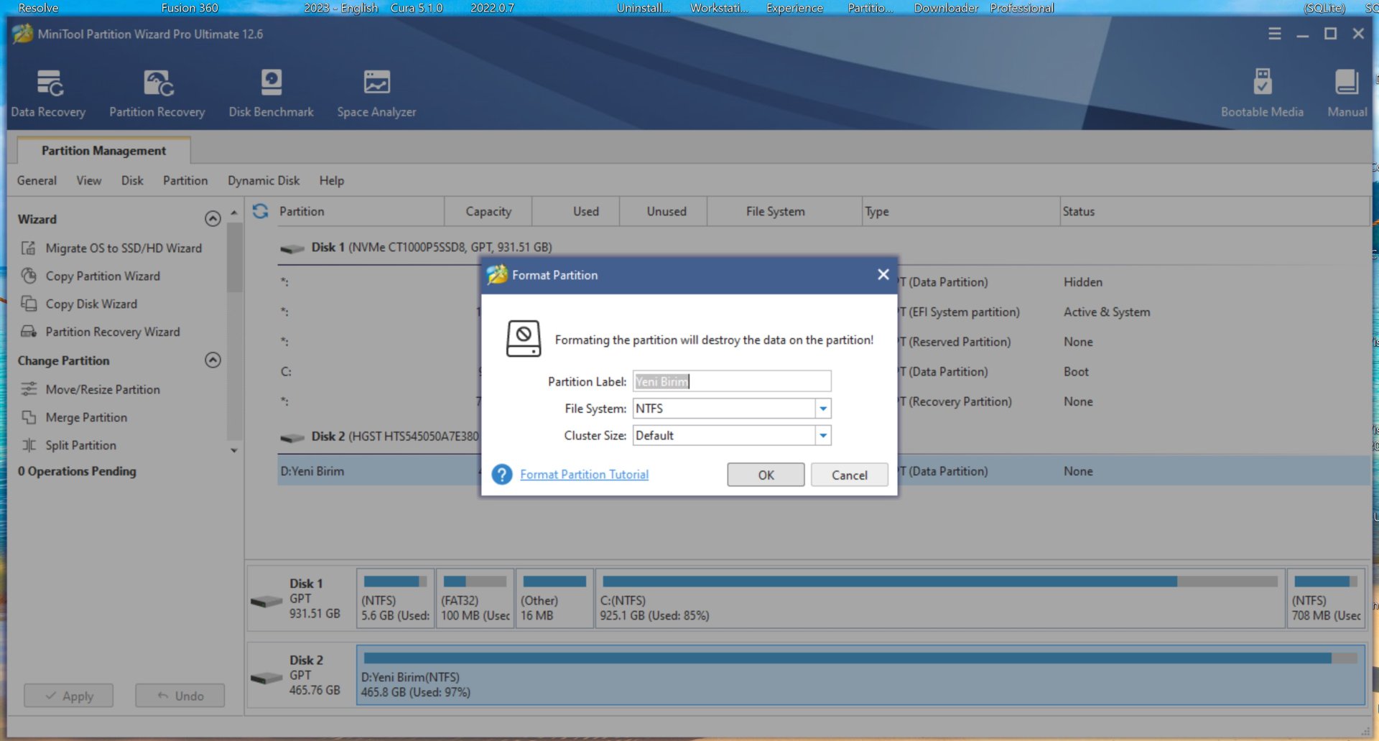Open the Manual
This screenshot has width=1379, height=741.
click(x=1347, y=93)
